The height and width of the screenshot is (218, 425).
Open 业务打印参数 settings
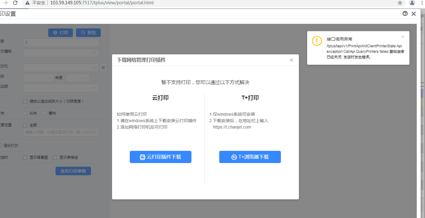73,171
